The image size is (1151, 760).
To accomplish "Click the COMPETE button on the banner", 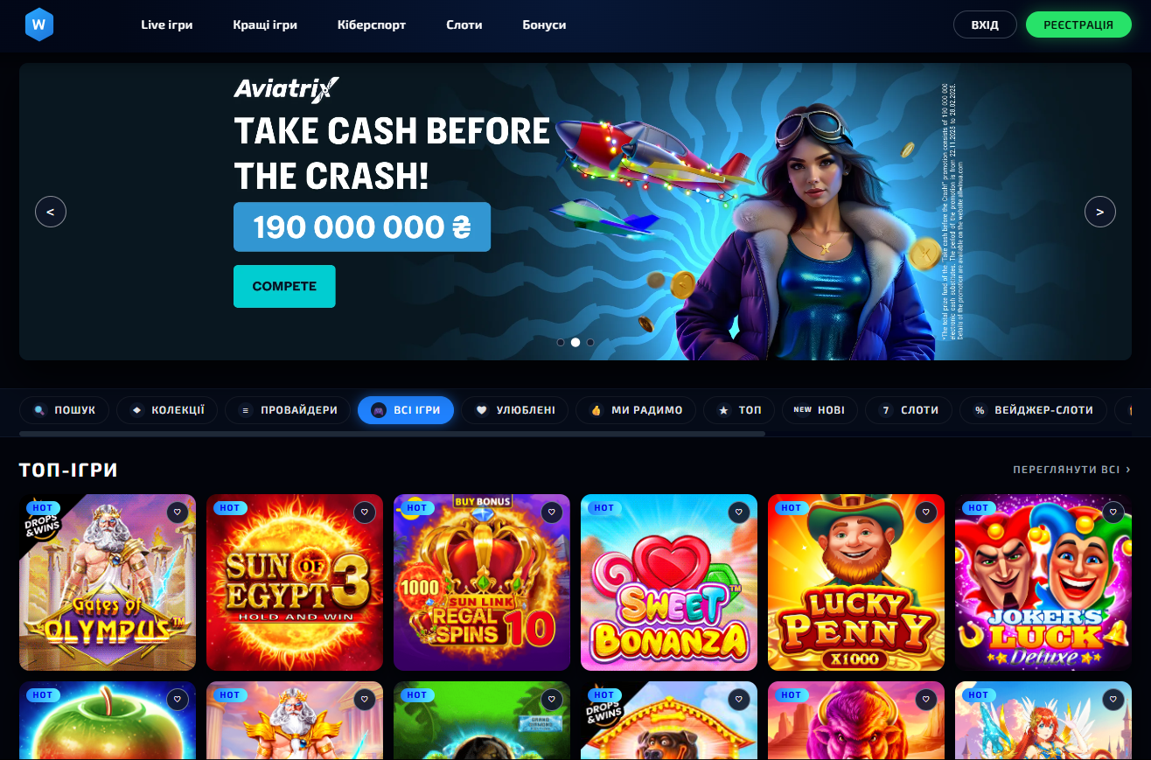I will point(284,286).
